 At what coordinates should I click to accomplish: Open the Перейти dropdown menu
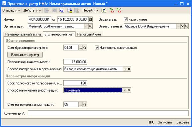click(x=90, y=10)
